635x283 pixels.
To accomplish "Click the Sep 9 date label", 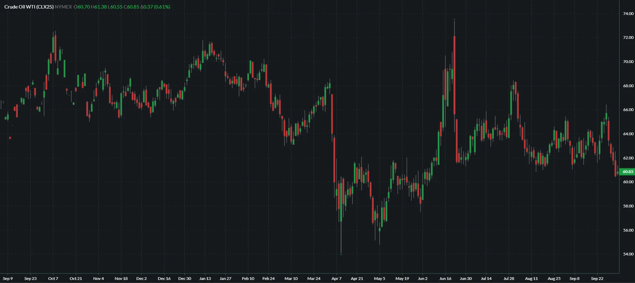I will 8,279.
